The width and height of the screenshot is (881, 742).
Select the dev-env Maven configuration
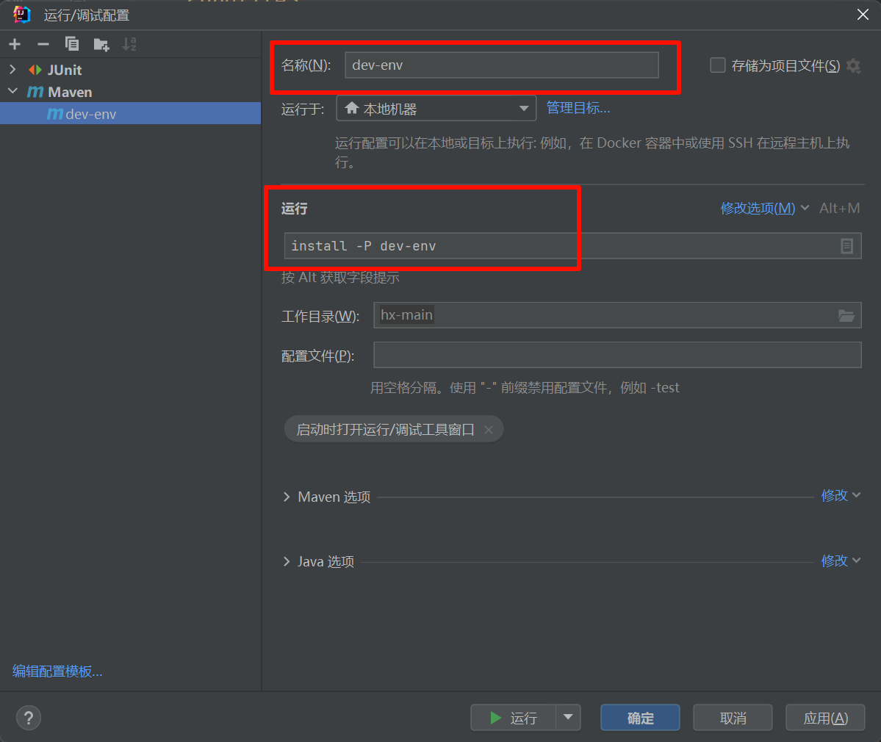130,113
